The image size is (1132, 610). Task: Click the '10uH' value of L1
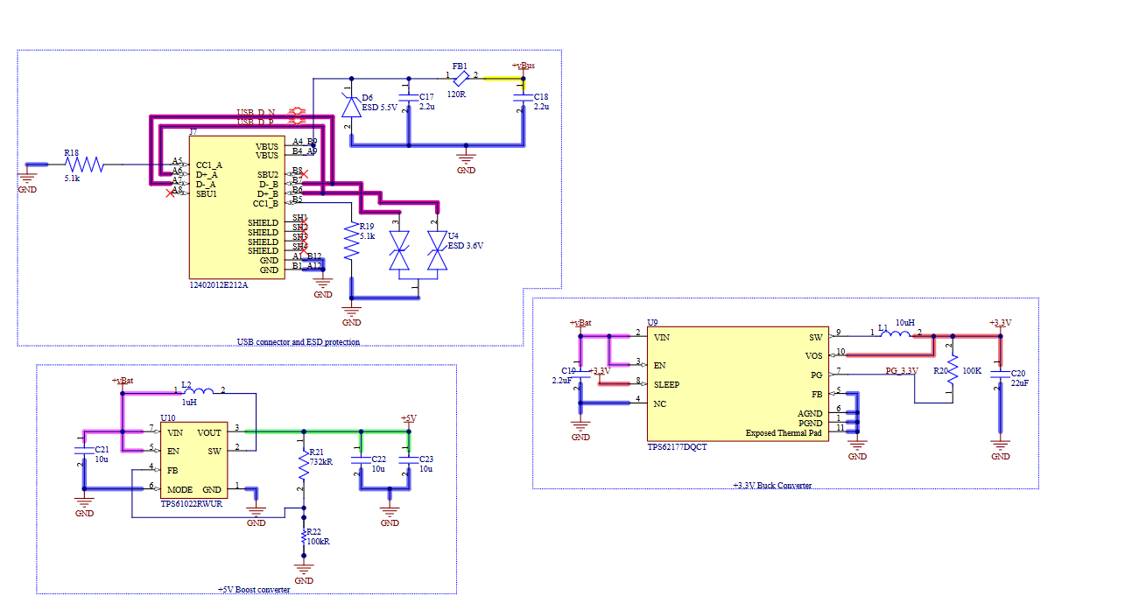(905, 322)
